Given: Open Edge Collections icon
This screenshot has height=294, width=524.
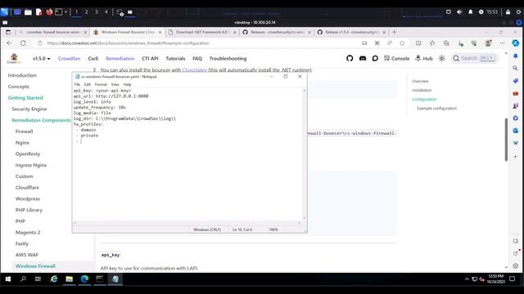Looking at the screenshot, I should coord(446,43).
